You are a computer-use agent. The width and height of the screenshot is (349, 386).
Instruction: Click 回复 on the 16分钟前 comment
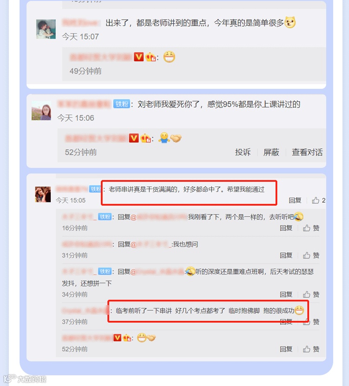pyautogui.click(x=286, y=228)
